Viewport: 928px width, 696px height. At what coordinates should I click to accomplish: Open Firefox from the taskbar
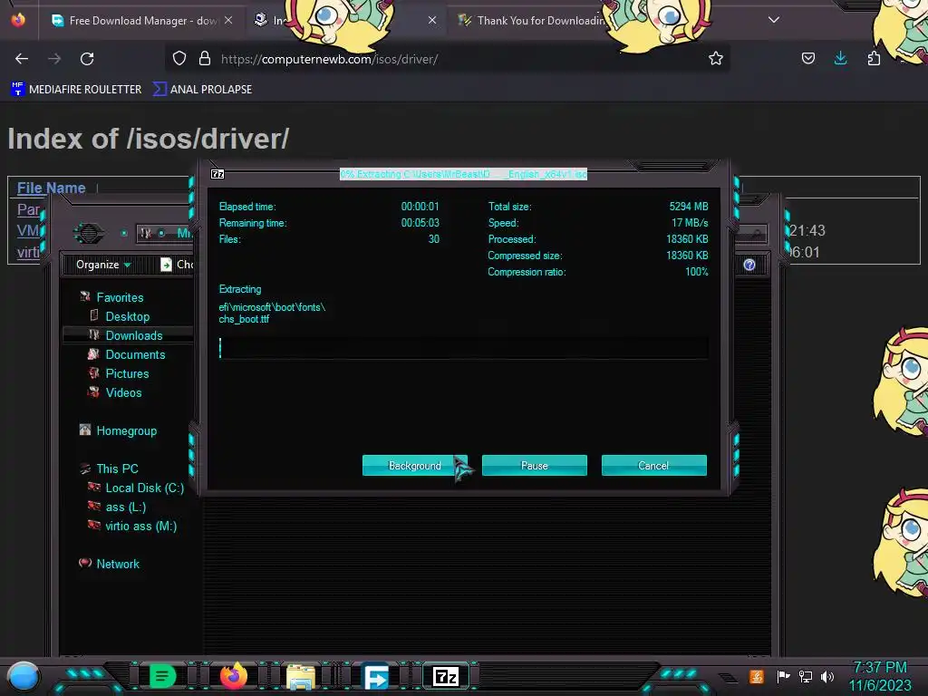[234, 676]
